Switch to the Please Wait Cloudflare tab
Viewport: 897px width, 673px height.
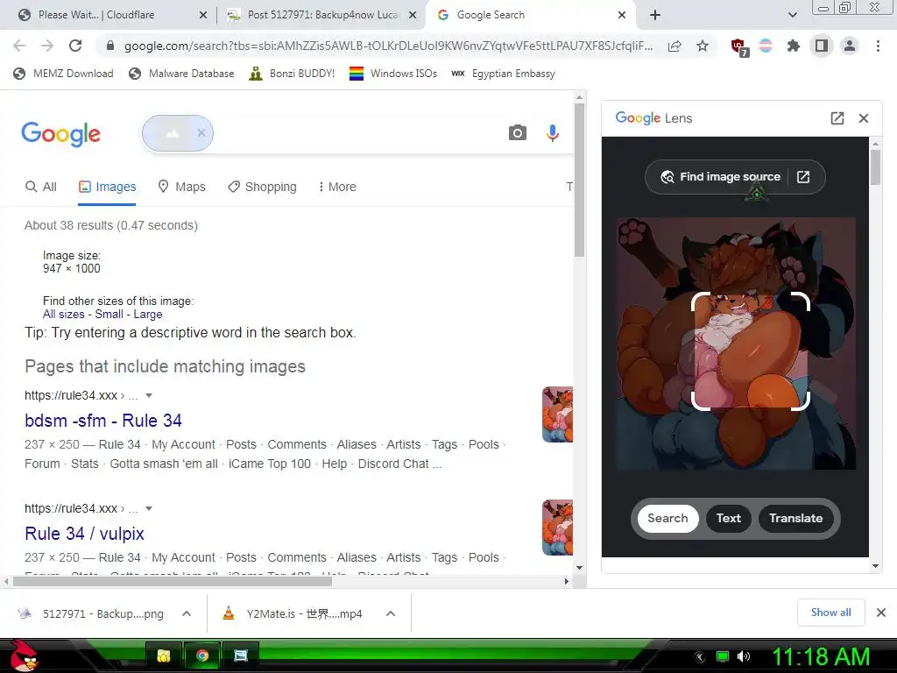(95, 15)
